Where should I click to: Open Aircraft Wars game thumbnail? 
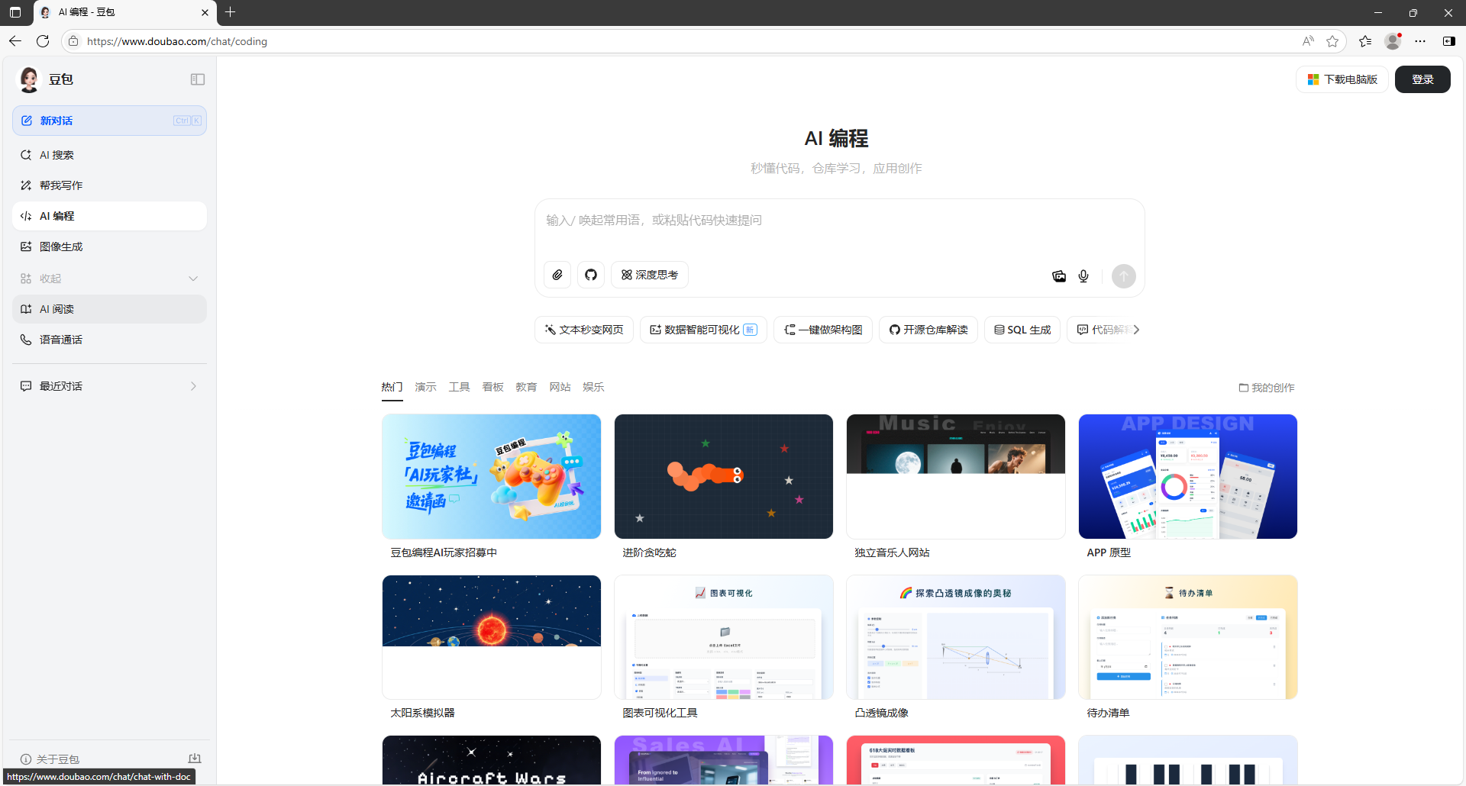coord(492,760)
